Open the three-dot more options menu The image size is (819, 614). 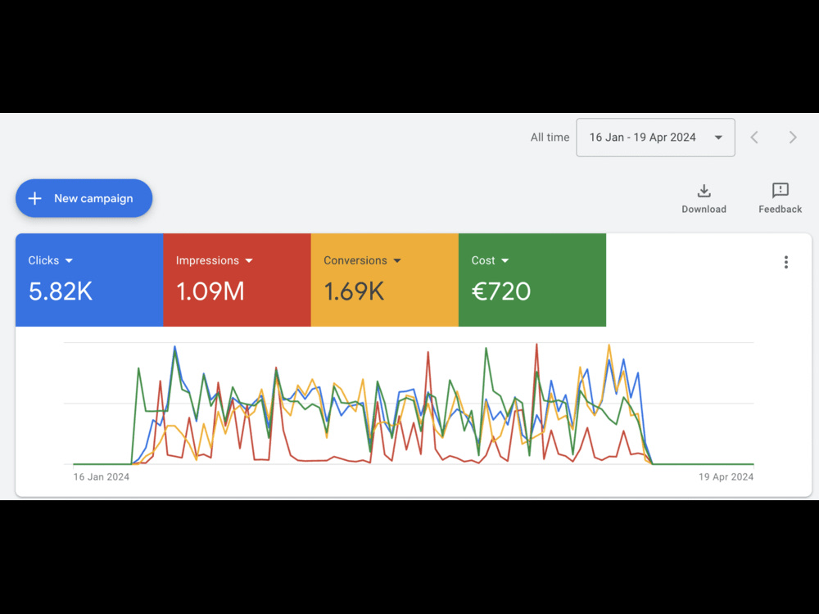[x=785, y=262]
